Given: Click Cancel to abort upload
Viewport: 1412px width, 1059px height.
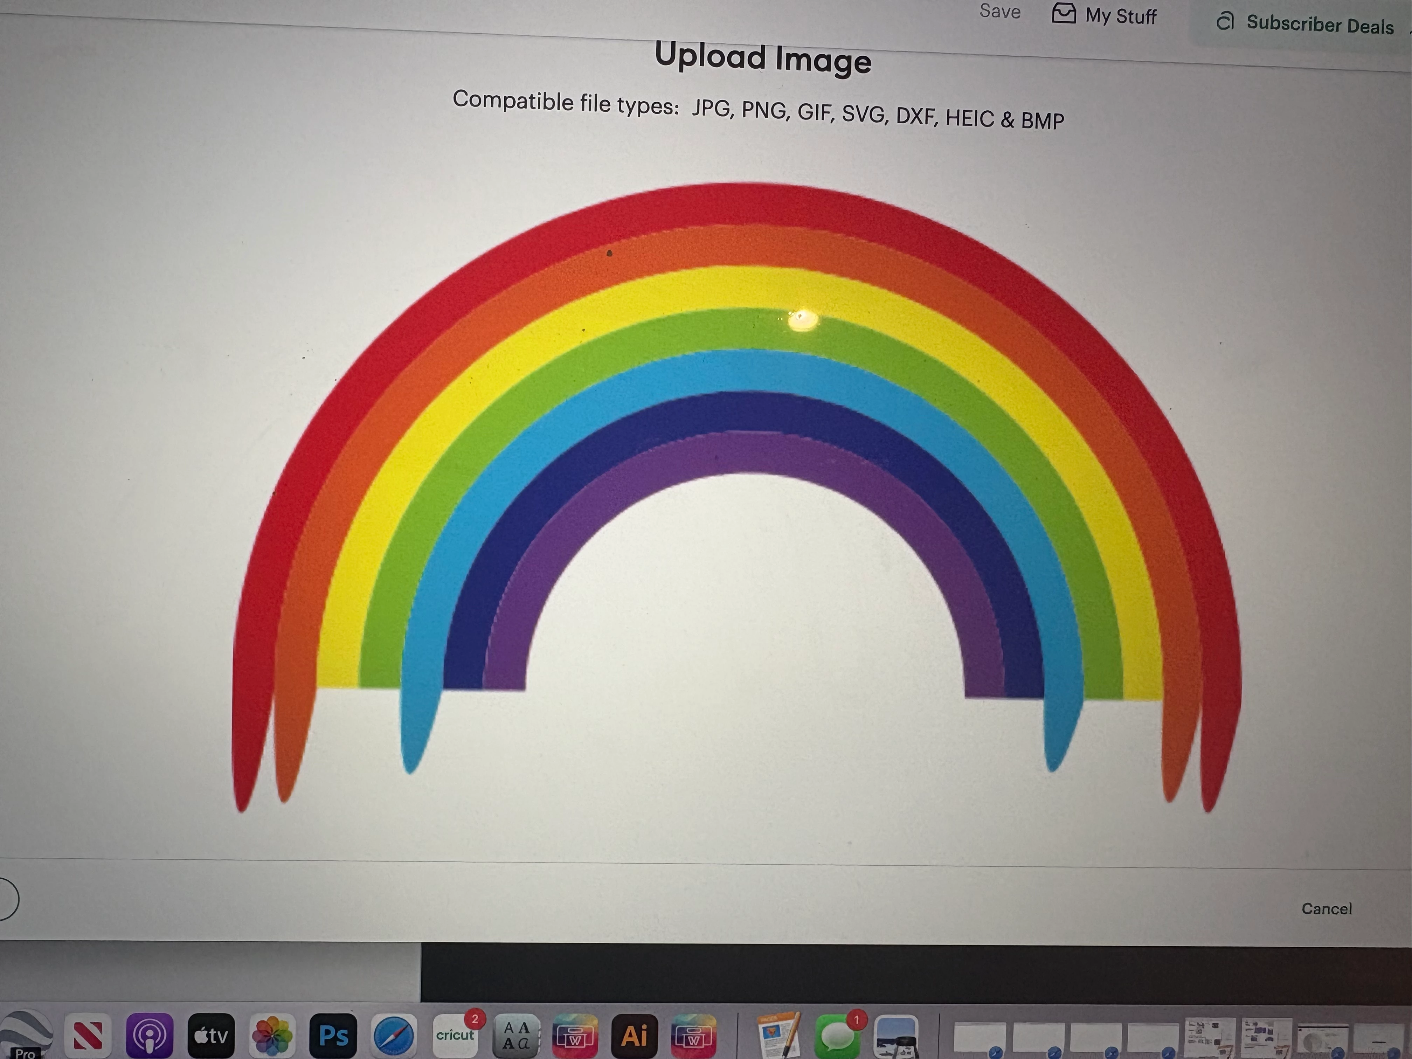Looking at the screenshot, I should click(x=1327, y=908).
